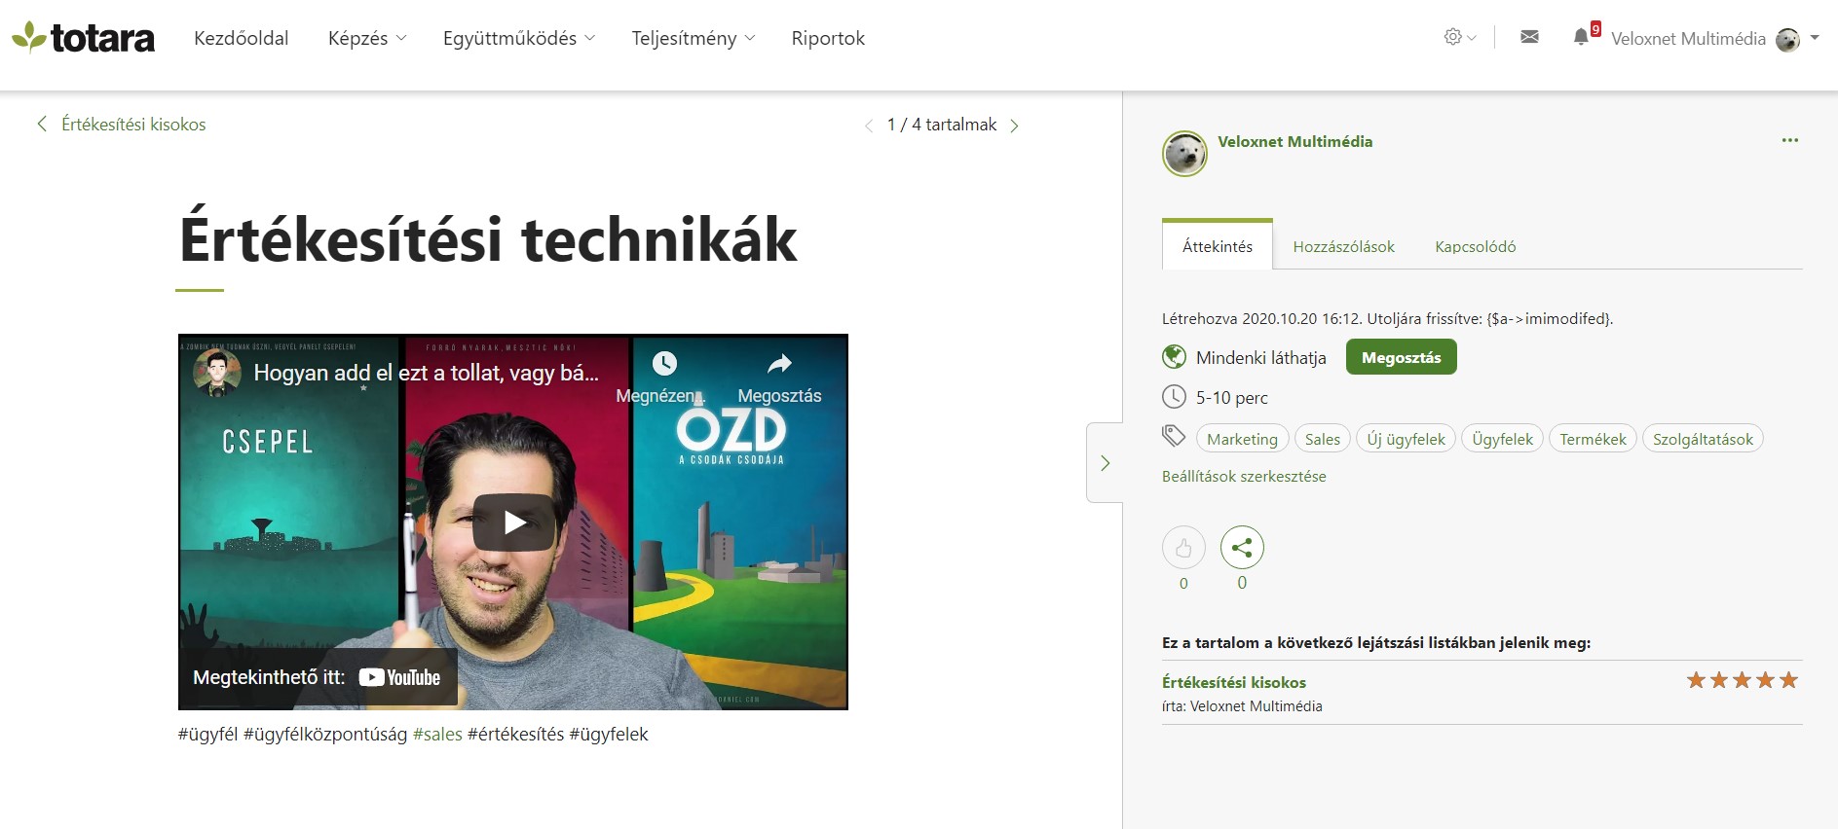The image size is (1838, 829).
Task: Click the '5-10 perc' duration text
Action: pyautogui.click(x=1232, y=398)
